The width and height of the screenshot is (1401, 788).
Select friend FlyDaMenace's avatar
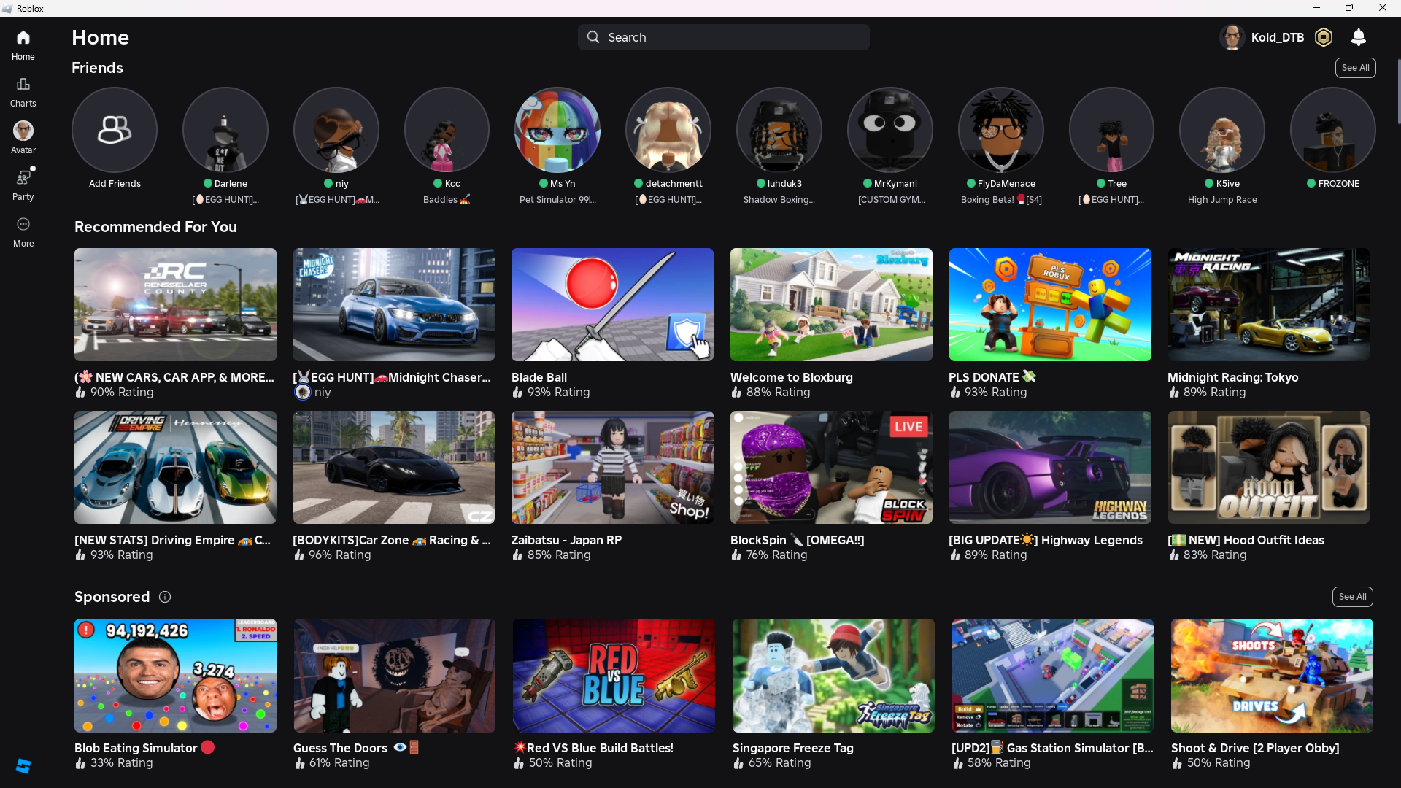click(1000, 131)
